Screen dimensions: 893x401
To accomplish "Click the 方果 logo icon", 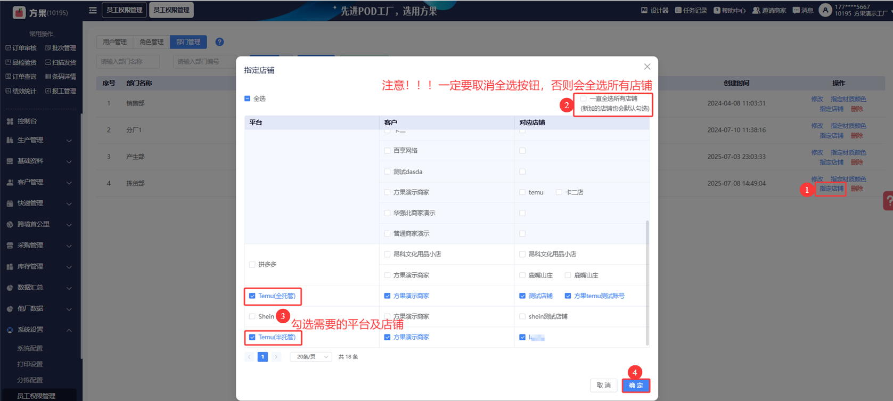I will pyautogui.click(x=19, y=12).
